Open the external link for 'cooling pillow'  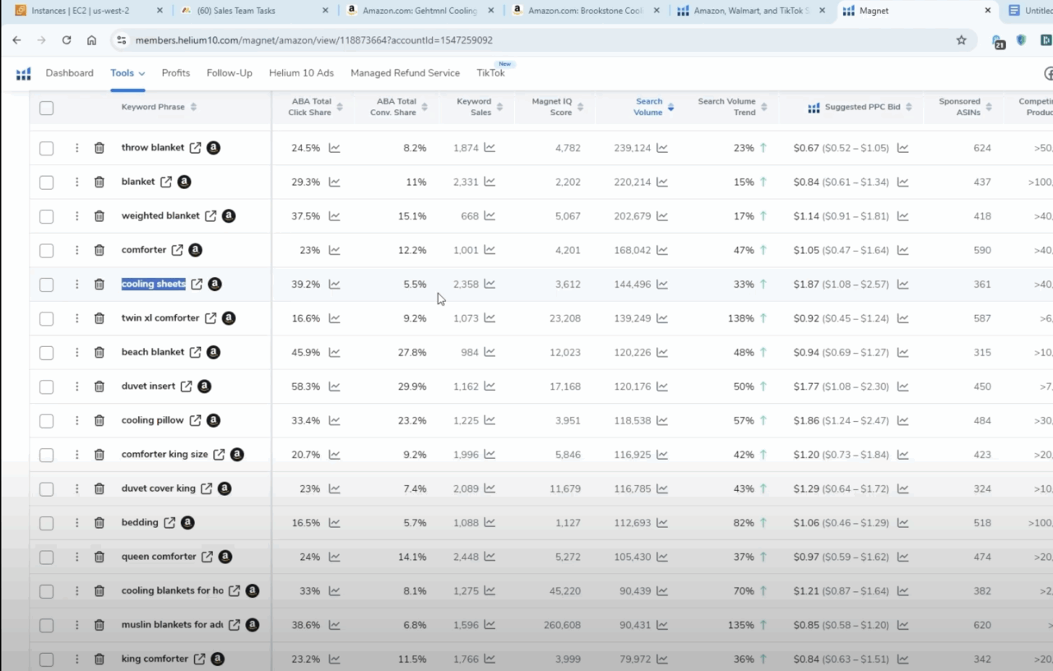[196, 420]
